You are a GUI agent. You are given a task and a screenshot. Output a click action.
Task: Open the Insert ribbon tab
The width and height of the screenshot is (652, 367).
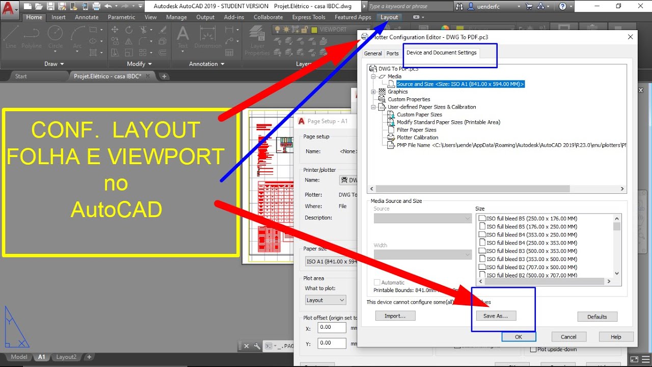pos(59,17)
